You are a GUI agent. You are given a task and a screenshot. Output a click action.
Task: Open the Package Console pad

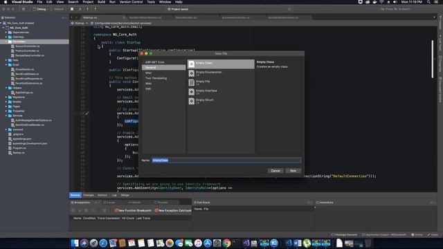coord(344,235)
